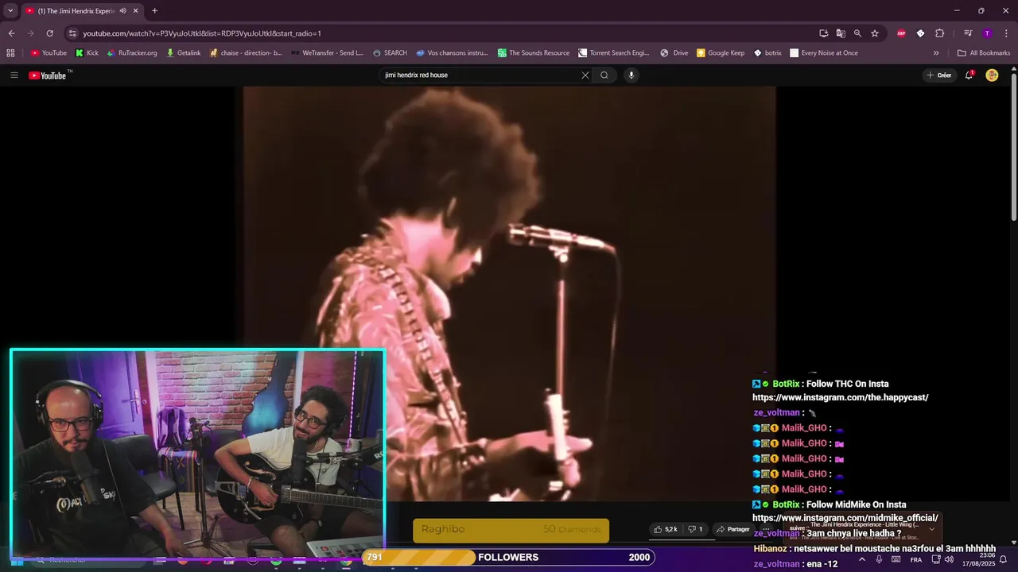The image size is (1018, 572).
Task: Close the Jimi Hendrix Experience tab
Action: [135, 11]
